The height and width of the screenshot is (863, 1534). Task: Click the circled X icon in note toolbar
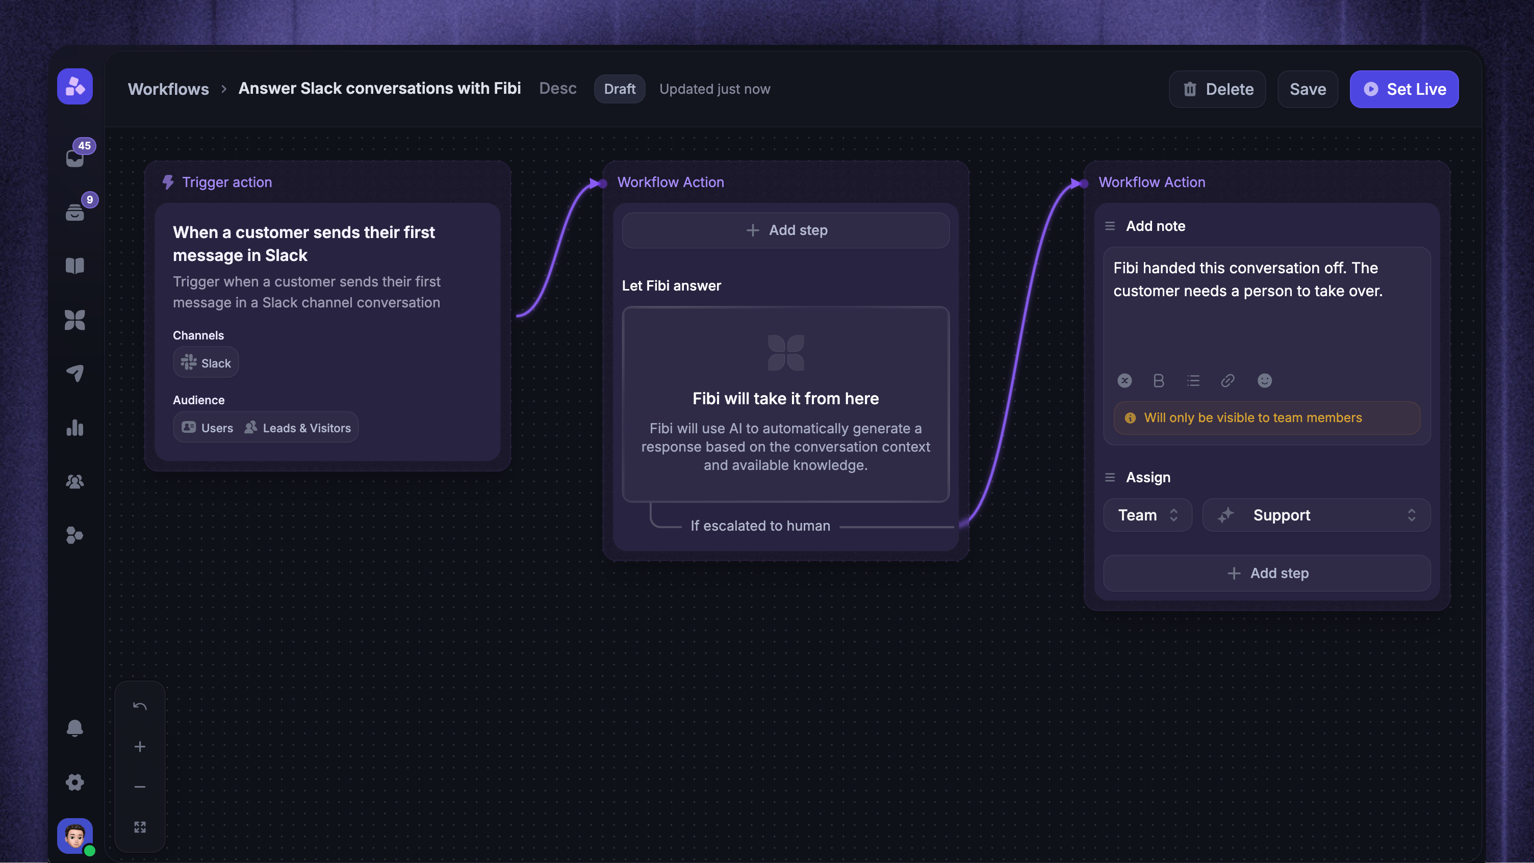click(x=1124, y=381)
